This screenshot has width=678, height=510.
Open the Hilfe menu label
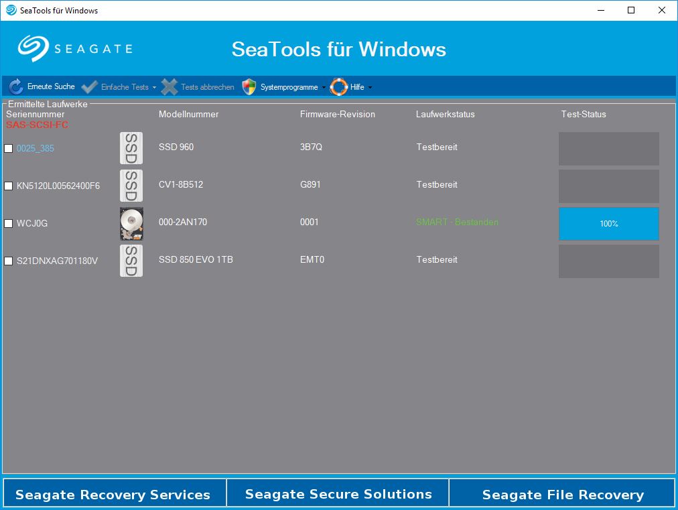pos(356,87)
